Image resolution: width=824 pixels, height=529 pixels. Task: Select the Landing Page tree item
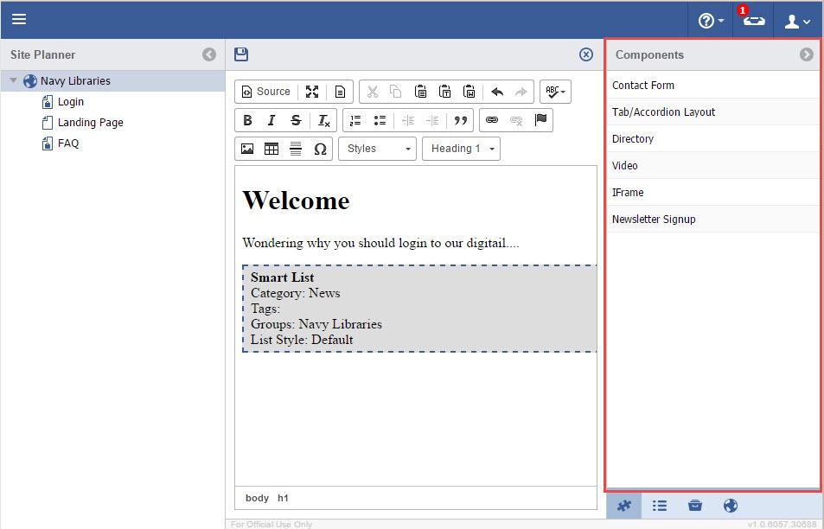90,123
